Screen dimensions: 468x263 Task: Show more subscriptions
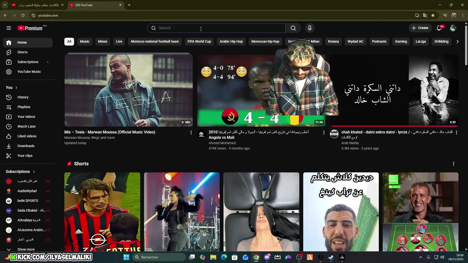[28, 249]
